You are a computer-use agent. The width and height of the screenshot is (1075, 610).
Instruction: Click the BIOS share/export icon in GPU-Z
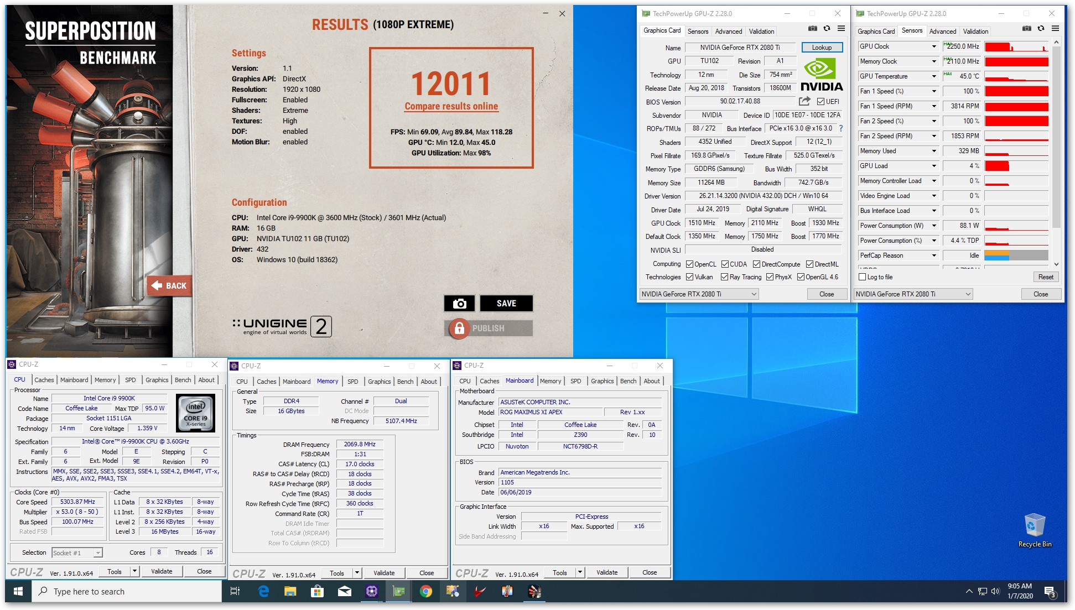[x=804, y=101]
